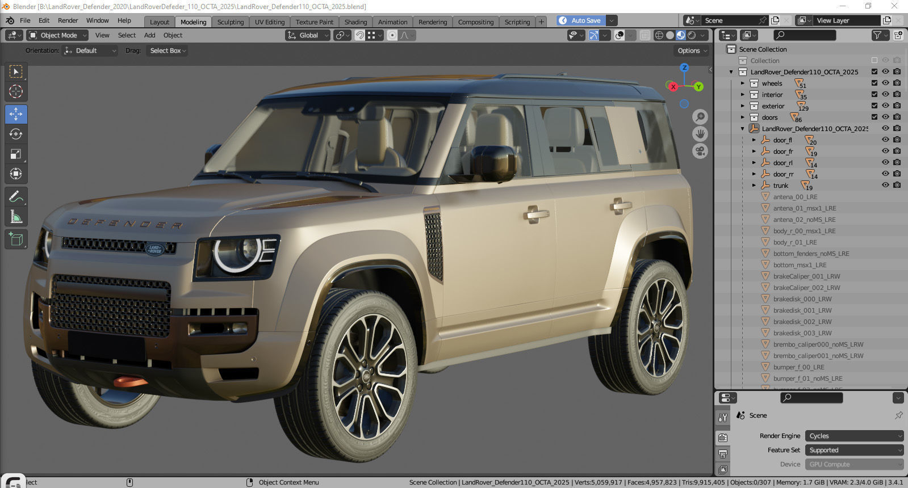Activate the 3D Cursor tool
Image resolution: width=908 pixels, height=488 pixels.
pyautogui.click(x=16, y=91)
